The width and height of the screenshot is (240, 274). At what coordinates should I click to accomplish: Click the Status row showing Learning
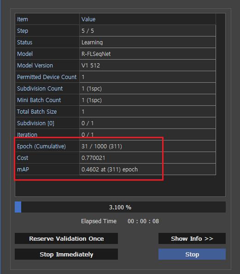(x=116, y=43)
